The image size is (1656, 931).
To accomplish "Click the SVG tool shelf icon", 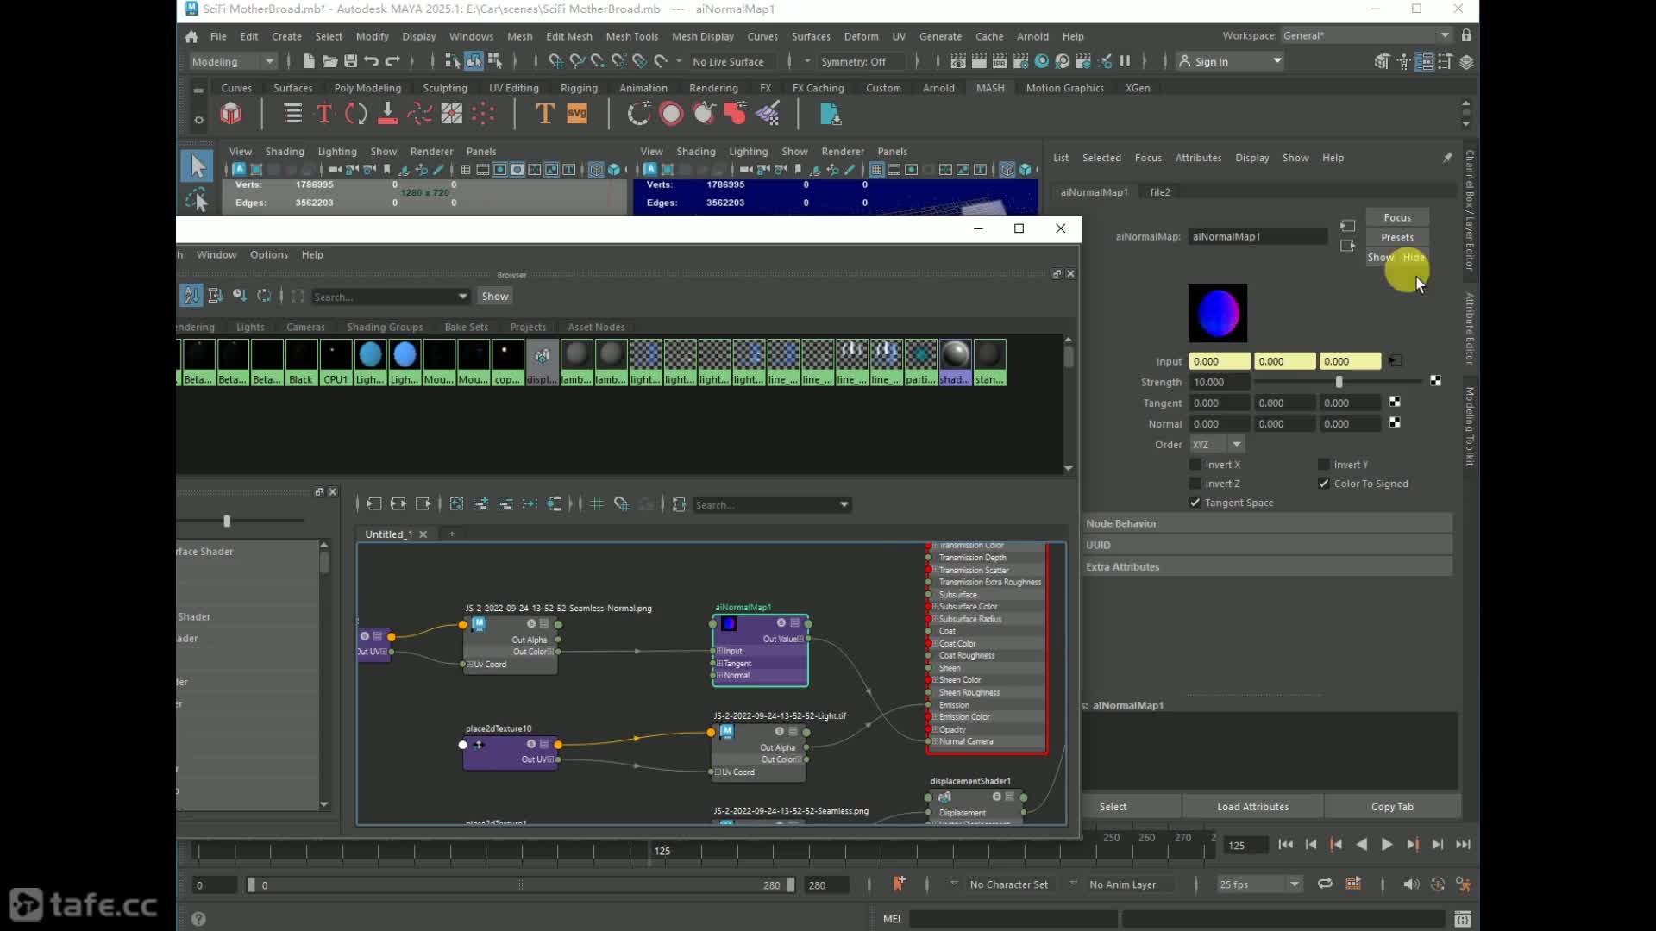I will 577,114.
